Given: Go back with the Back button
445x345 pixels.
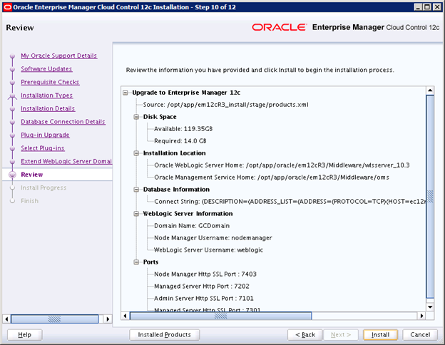Looking at the screenshot, I should point(305,335).
